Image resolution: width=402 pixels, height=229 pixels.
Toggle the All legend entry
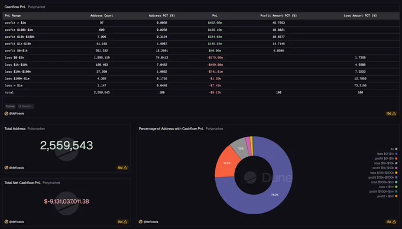[x=394, y=149]
